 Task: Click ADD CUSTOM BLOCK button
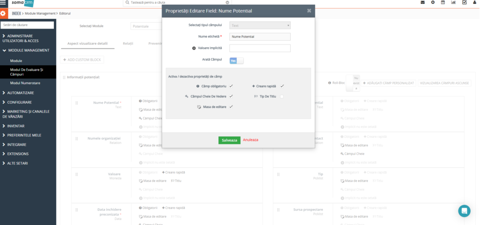pos(82,60)
